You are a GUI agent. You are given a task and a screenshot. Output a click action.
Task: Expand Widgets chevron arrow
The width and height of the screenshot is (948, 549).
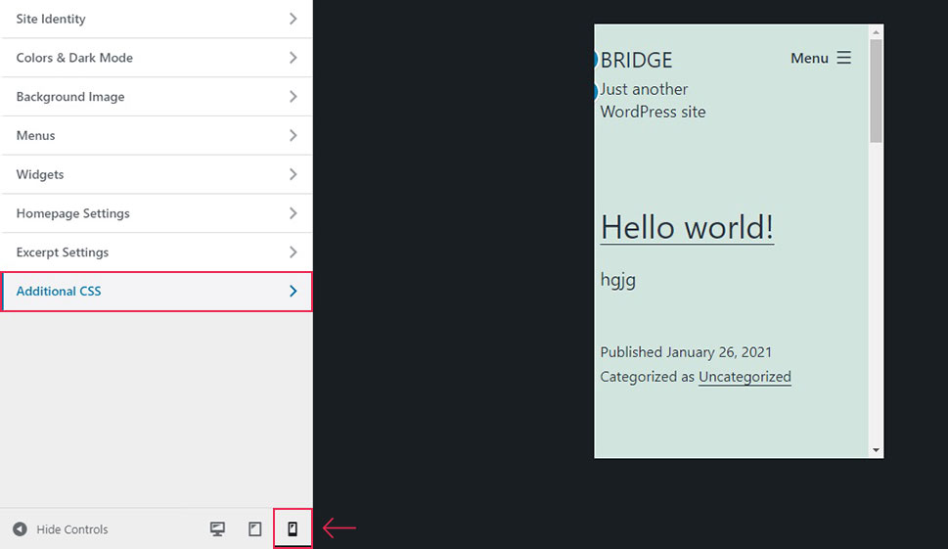(293, 174)
